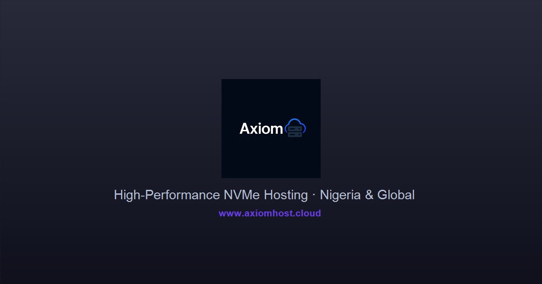
Task: Click the letter m of the Axiom wordmark
Action: (x=277, y=130)
